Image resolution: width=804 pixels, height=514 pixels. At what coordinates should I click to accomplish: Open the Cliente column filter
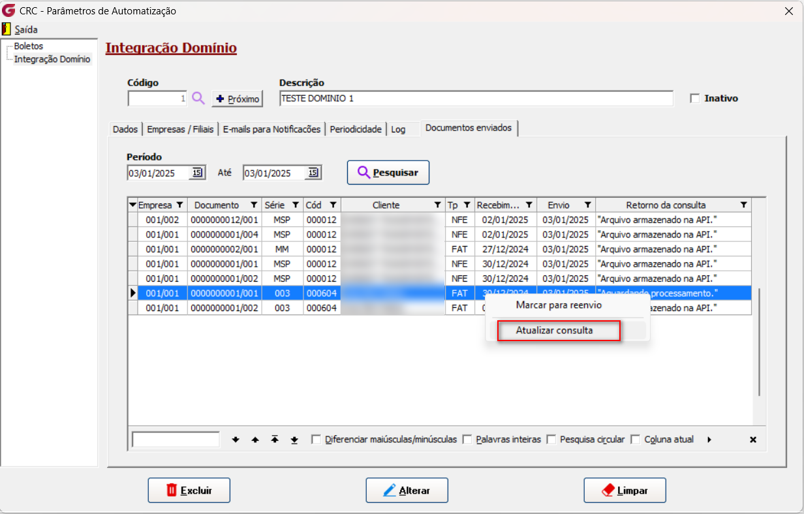coord(438,205)
